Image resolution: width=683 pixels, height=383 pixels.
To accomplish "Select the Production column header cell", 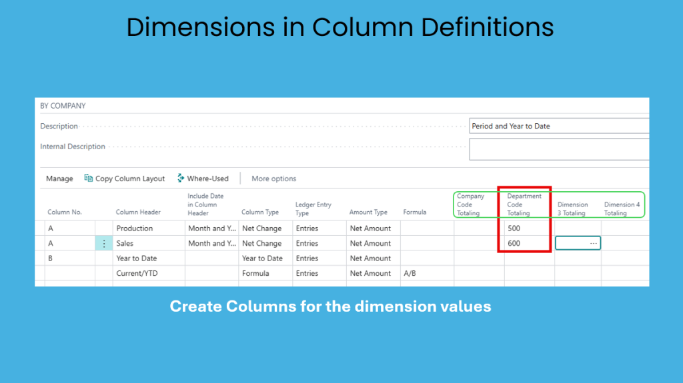I will pyautogui.click(x=148, y=228).
